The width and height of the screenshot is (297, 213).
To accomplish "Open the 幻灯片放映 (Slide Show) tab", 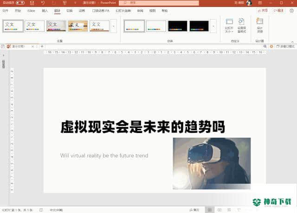I will [123, 11].
